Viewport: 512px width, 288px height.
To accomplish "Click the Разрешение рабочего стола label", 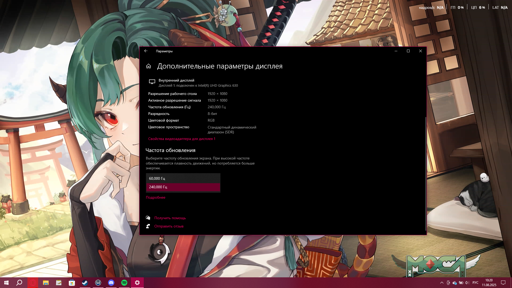I will click(173, 94).
